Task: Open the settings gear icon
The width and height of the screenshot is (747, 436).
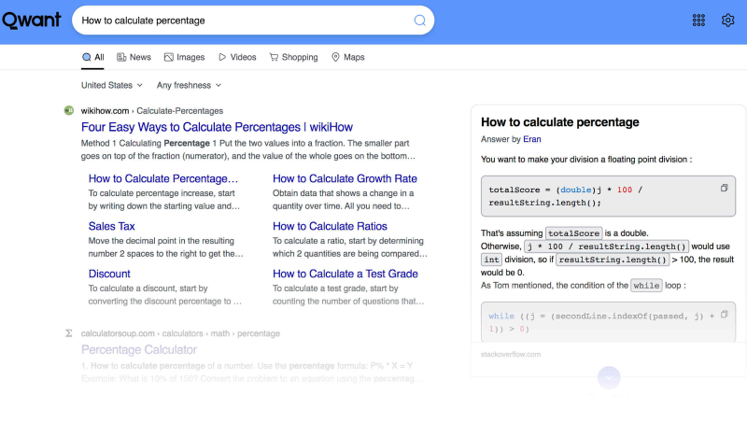Action: (727, 21)
